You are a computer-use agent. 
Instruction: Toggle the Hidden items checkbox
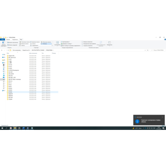click(83, 46)
